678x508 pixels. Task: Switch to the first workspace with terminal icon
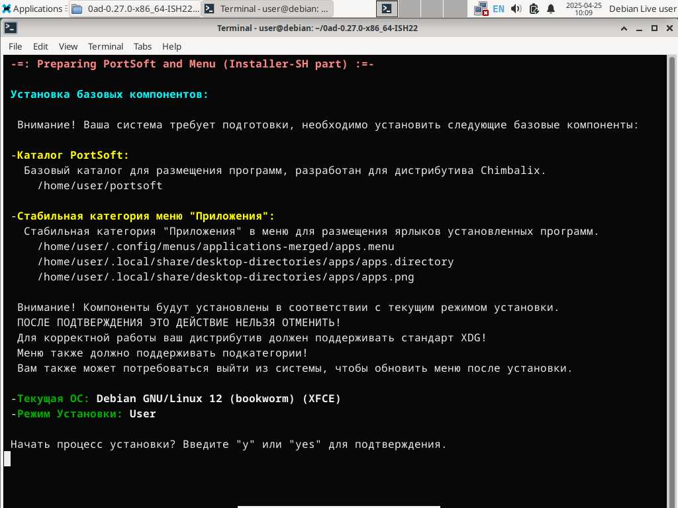tap(387, 9)
